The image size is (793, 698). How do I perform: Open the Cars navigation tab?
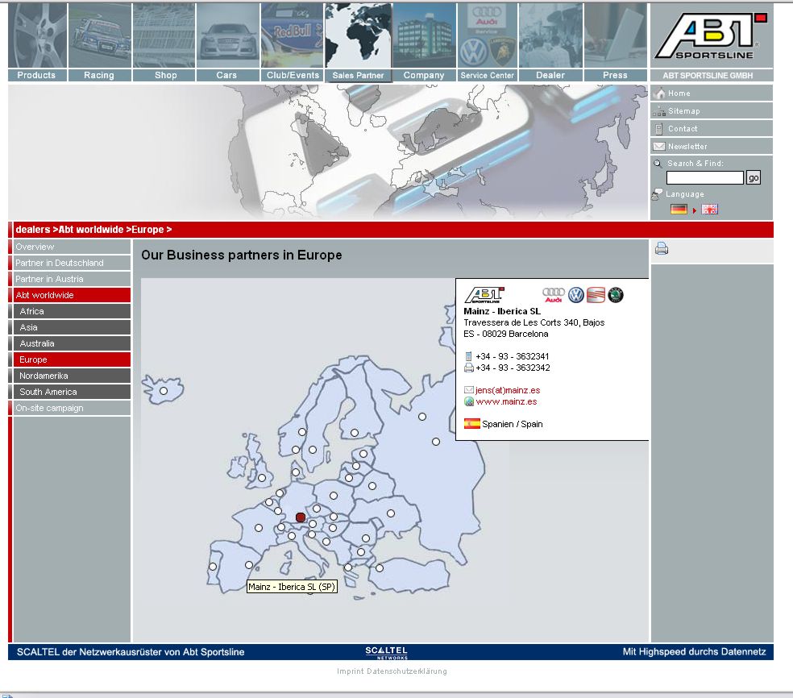(x=227, y=42)
